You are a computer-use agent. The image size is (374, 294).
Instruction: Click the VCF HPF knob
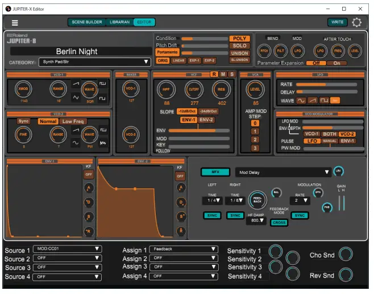(x=166, y=89)
